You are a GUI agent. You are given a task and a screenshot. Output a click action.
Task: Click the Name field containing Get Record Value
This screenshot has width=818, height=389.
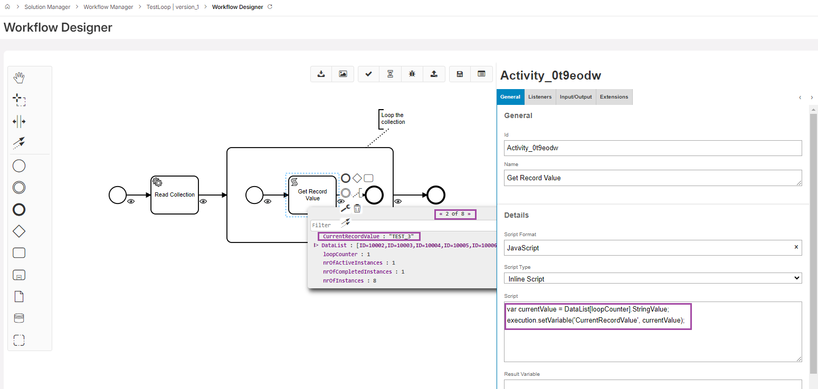[653, 178]
